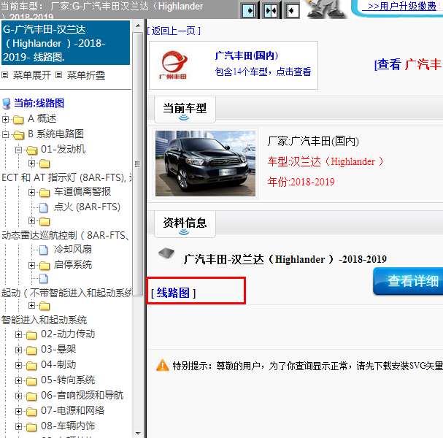Expand the 07-电源和网络 node
This screenshot has width=443, height=438.
point(18,411)
